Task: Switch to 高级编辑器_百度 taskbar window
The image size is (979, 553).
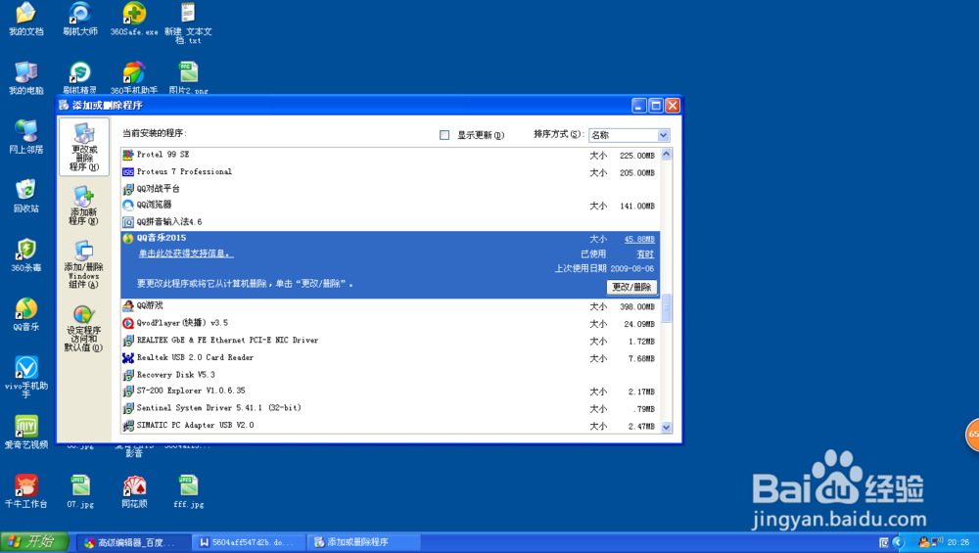Action: pos(135,542)
